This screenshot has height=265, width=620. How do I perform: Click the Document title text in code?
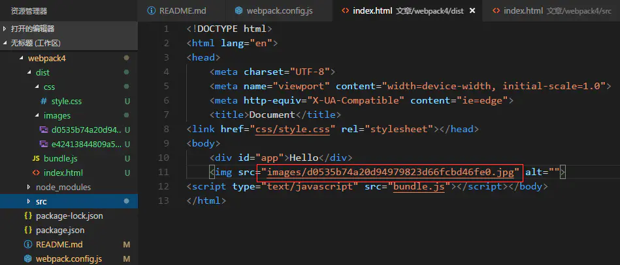(x=272, y=115)
